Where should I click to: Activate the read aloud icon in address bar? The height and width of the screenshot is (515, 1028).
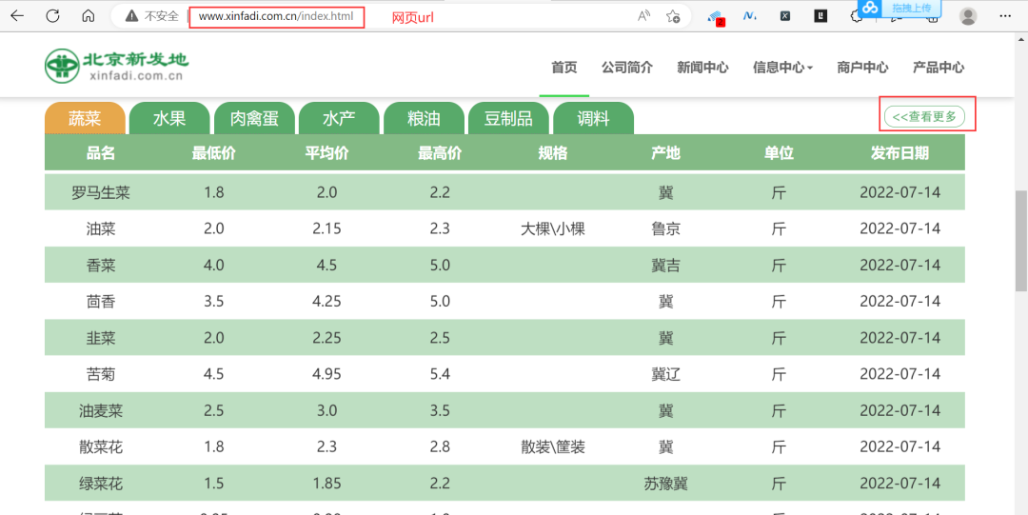point(643,16)
